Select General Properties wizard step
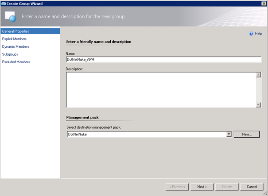The height and width of the screenshot is (196, 268). [x=16, y=31]
